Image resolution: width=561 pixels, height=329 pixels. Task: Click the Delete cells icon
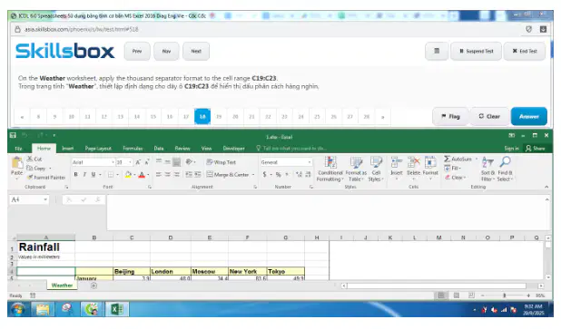point(414,163)
